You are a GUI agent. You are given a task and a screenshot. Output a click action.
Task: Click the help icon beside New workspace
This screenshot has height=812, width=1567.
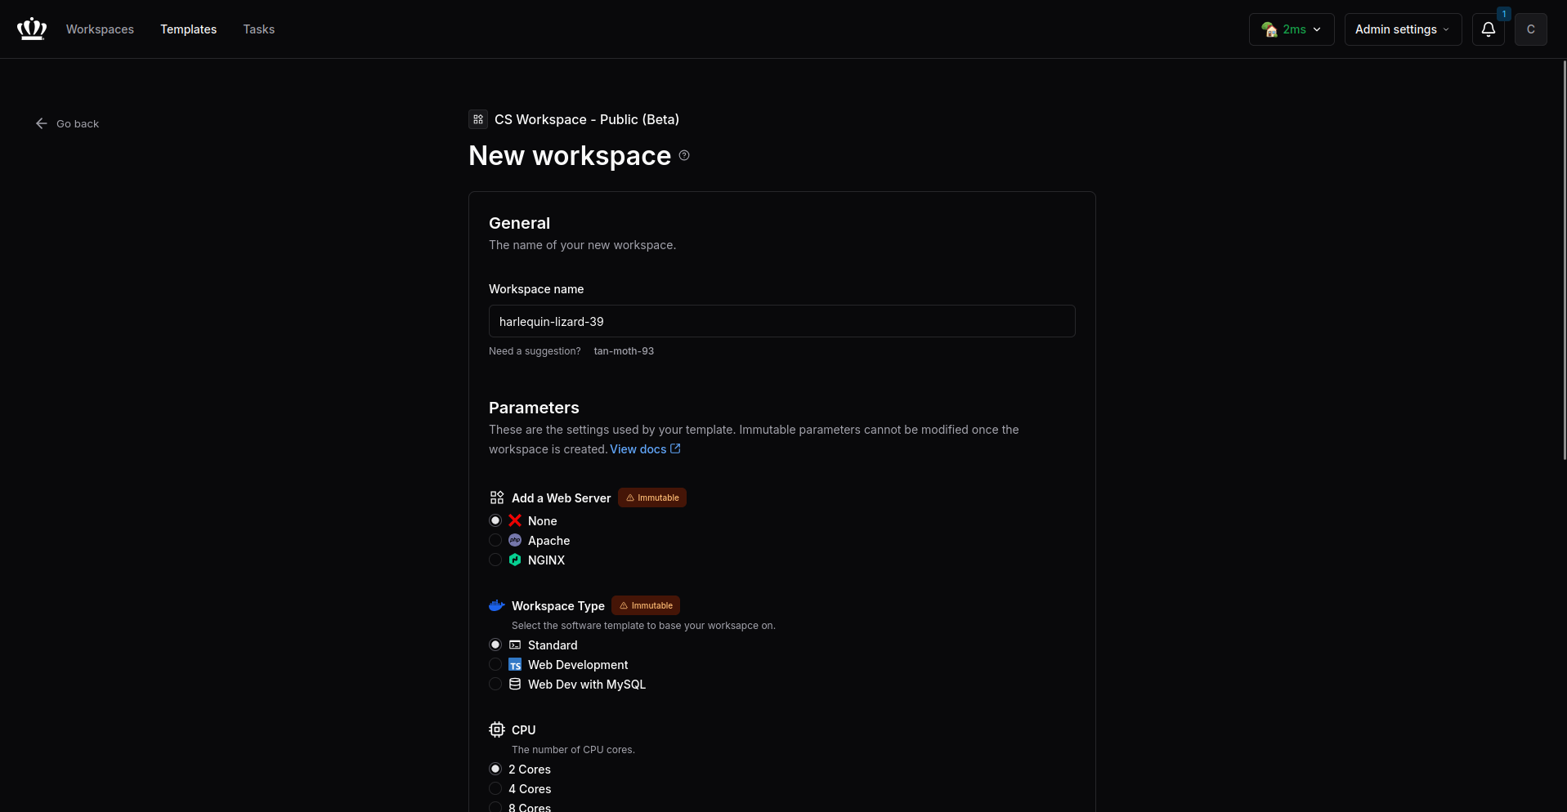tap(684, 155)
